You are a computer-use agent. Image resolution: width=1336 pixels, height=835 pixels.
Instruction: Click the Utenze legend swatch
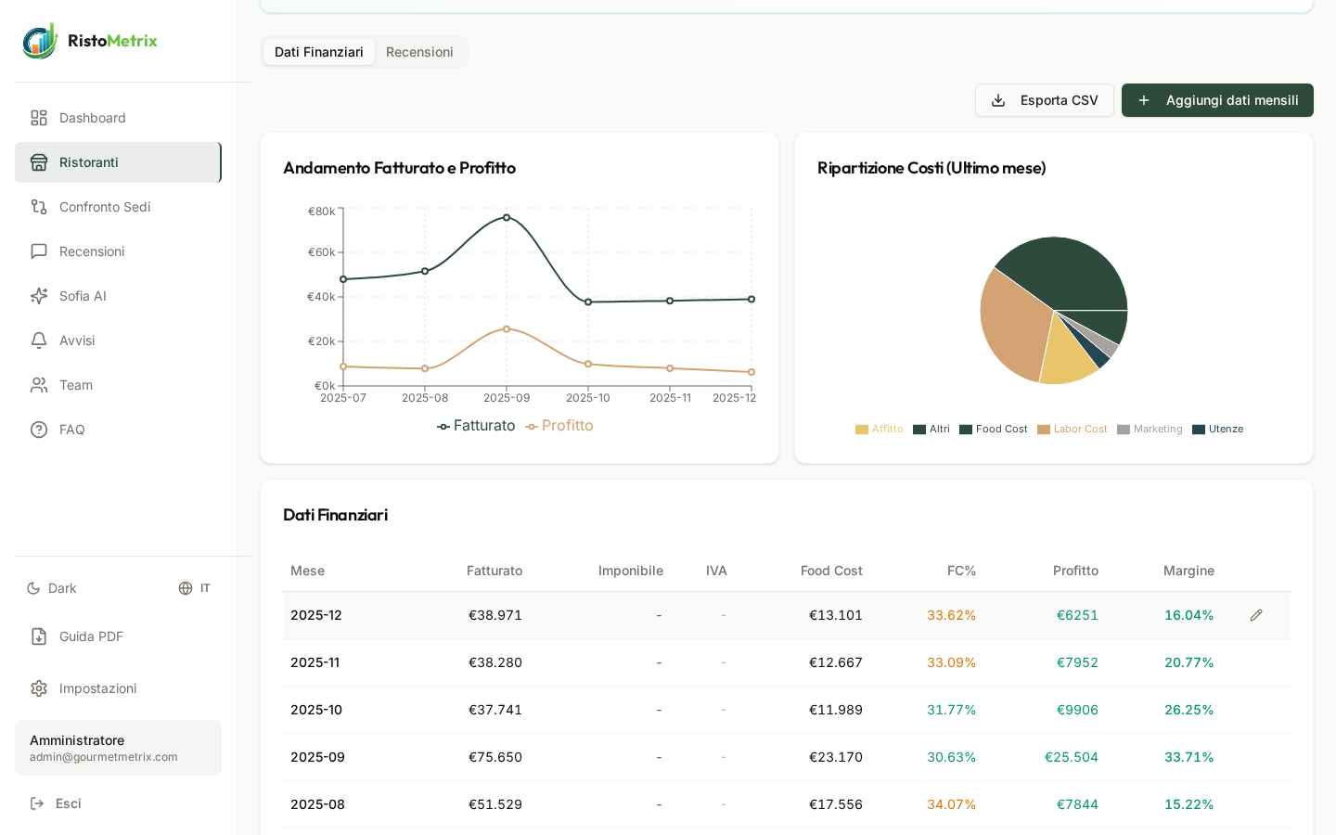1199,430
